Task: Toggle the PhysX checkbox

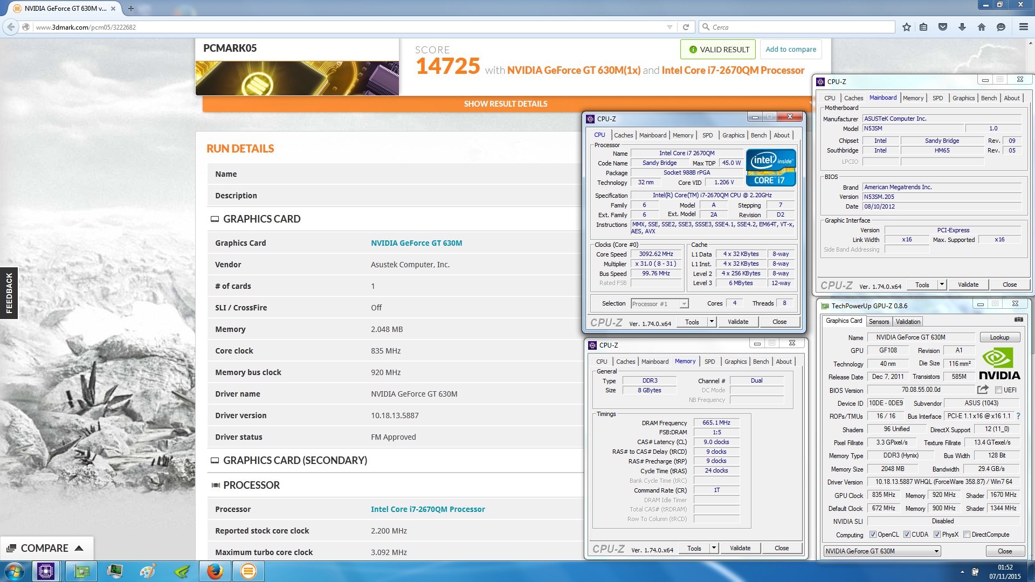Action: coord(937,535)
